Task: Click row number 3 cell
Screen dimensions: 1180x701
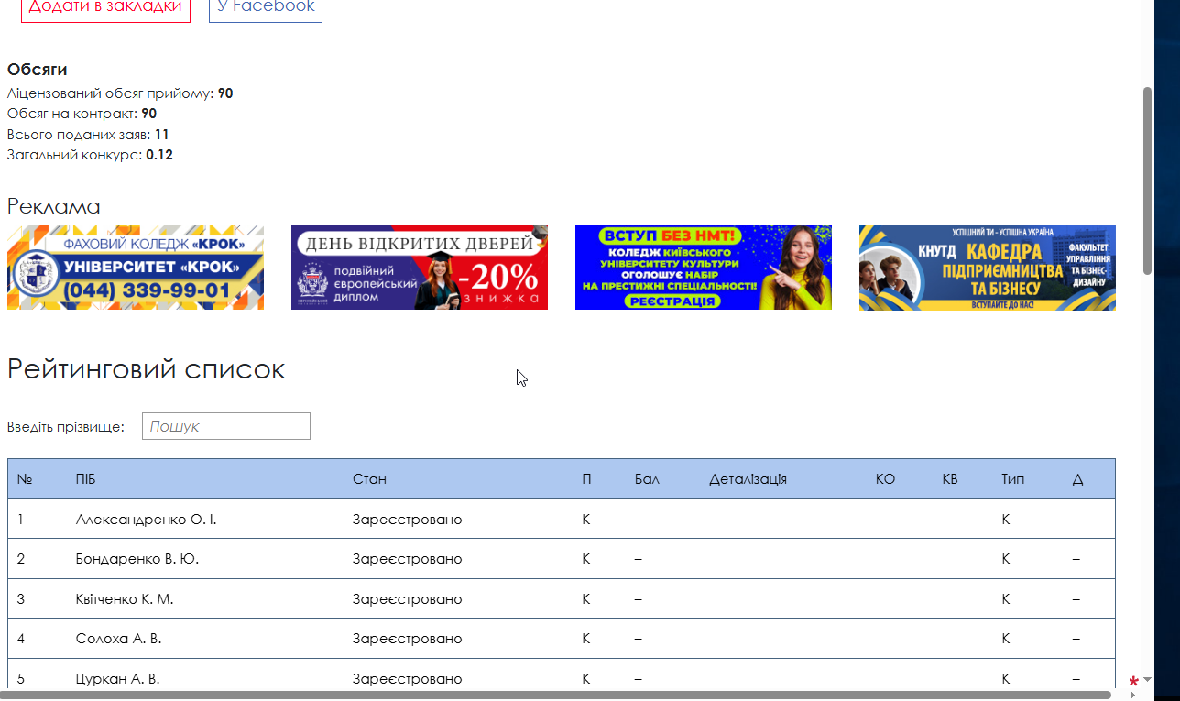Action: coord(21,599)
